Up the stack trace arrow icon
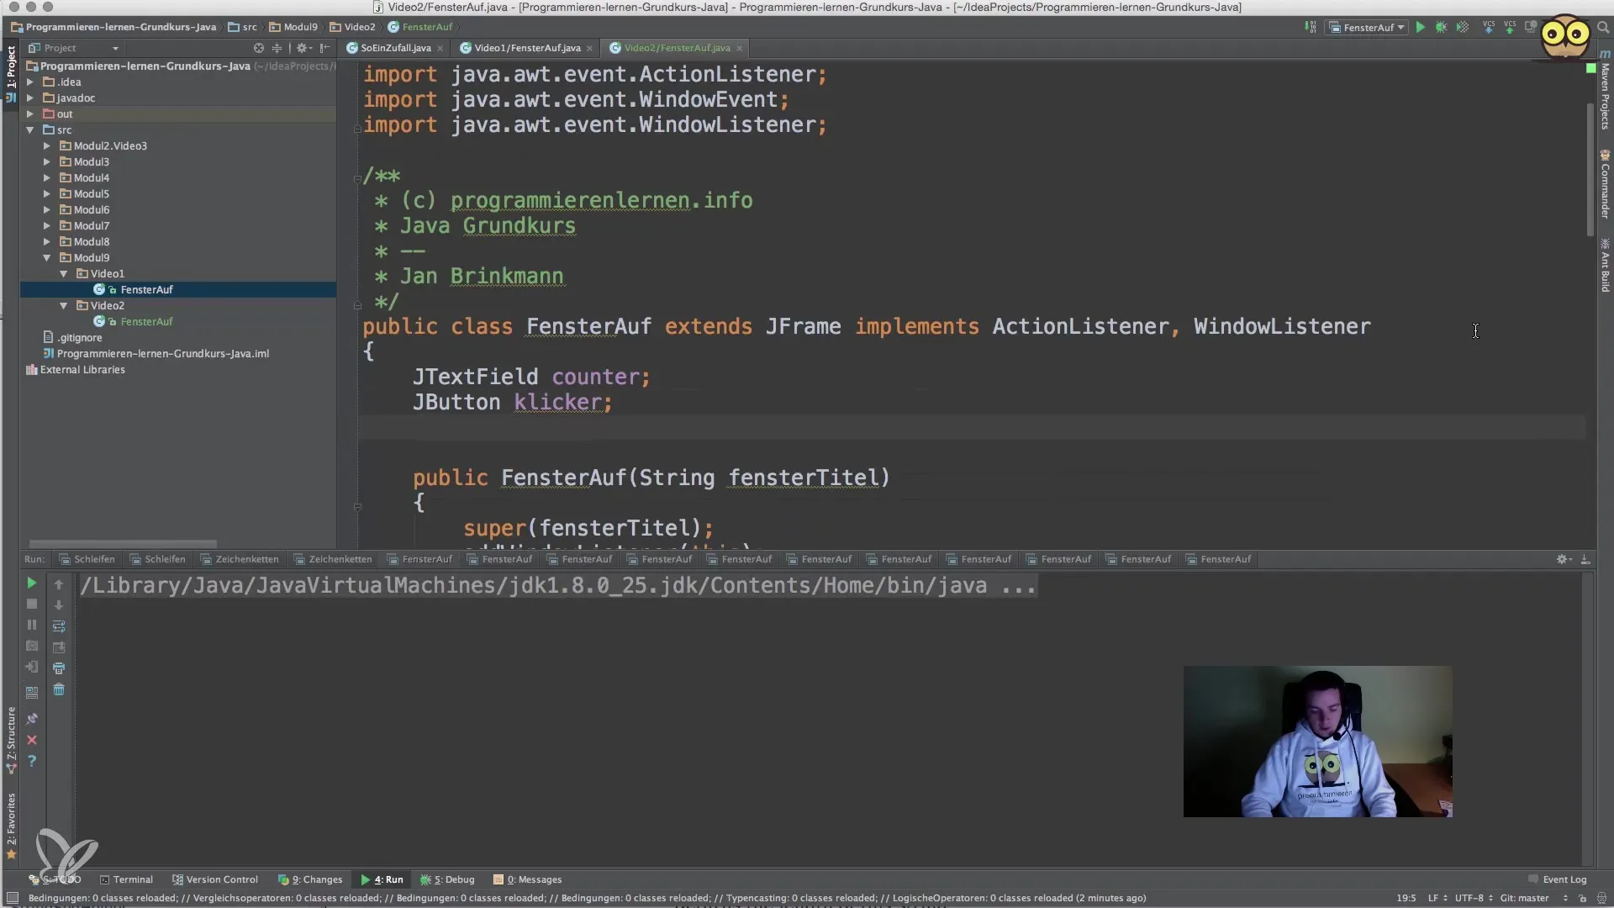 (x=59, y=583)
